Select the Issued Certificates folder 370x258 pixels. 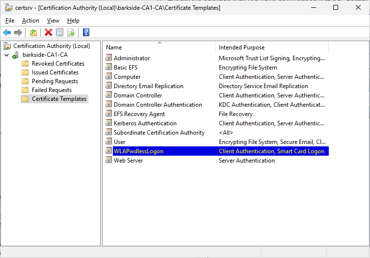pos(54,72)
